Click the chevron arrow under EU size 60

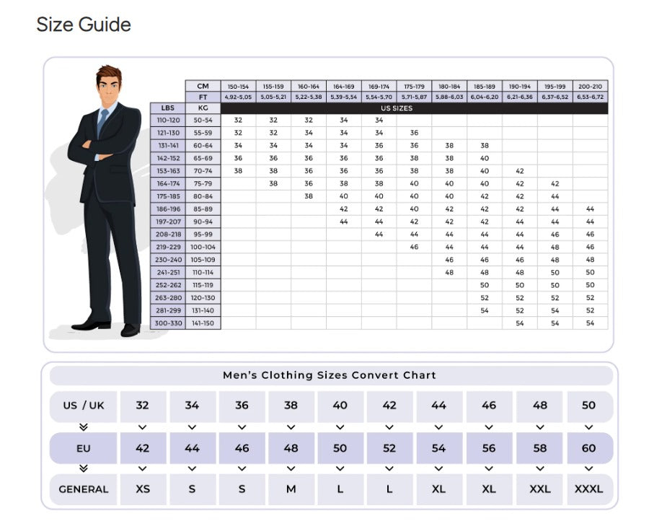pos(589,468)
